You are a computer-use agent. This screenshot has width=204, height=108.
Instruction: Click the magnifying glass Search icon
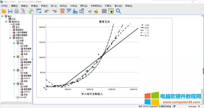[118, 11]
